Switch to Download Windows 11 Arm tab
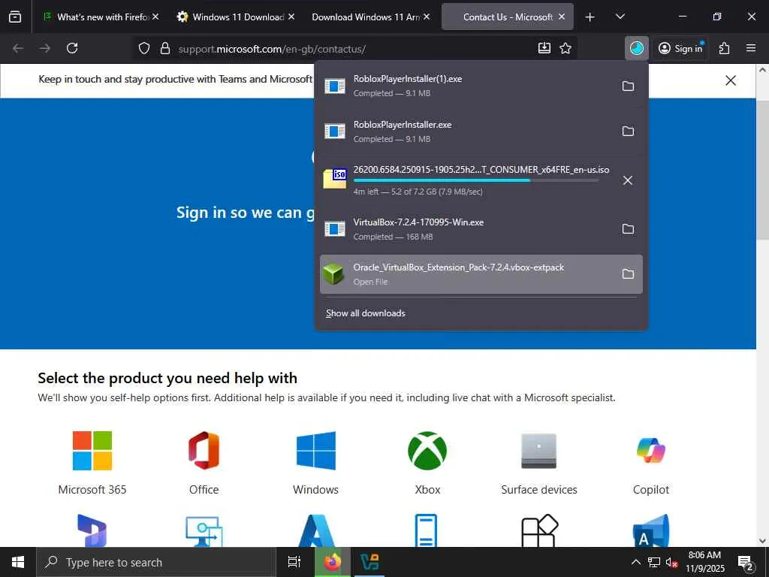 pos(371,17)
